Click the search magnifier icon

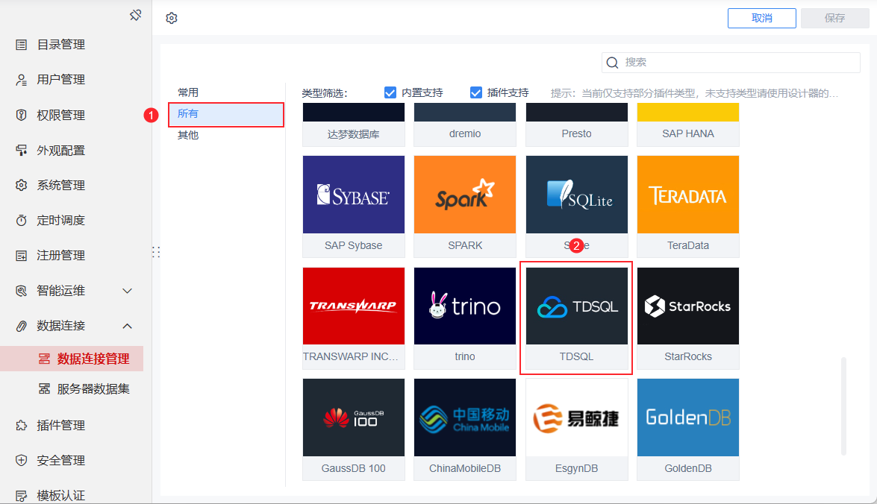[x=613, y=63]
